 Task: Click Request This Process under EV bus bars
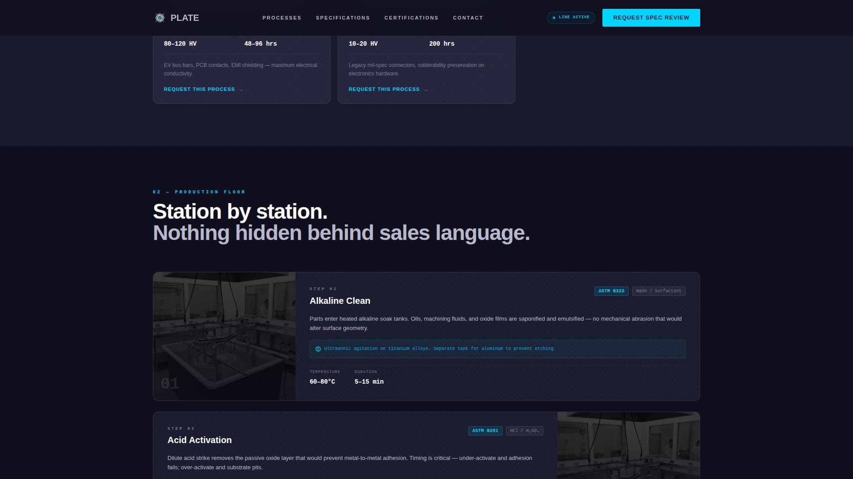(199, 89)
